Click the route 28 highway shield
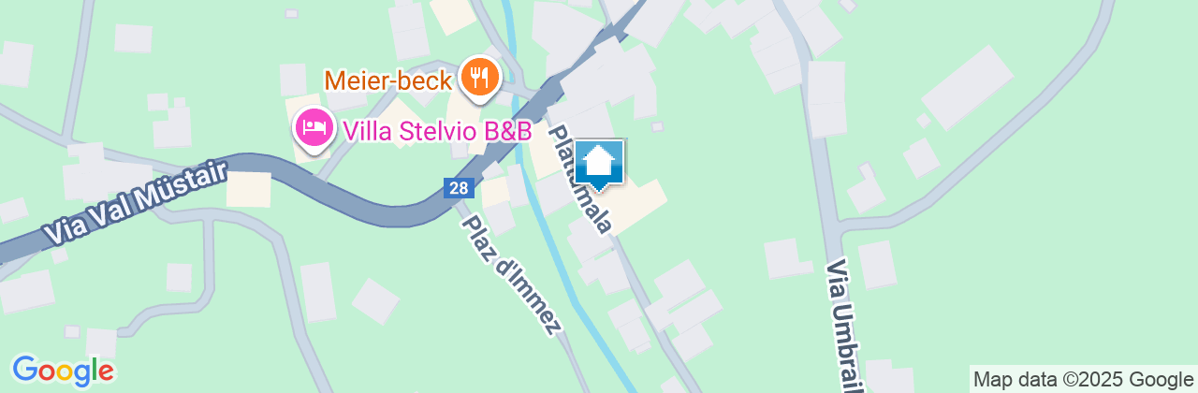 point(458,188)
